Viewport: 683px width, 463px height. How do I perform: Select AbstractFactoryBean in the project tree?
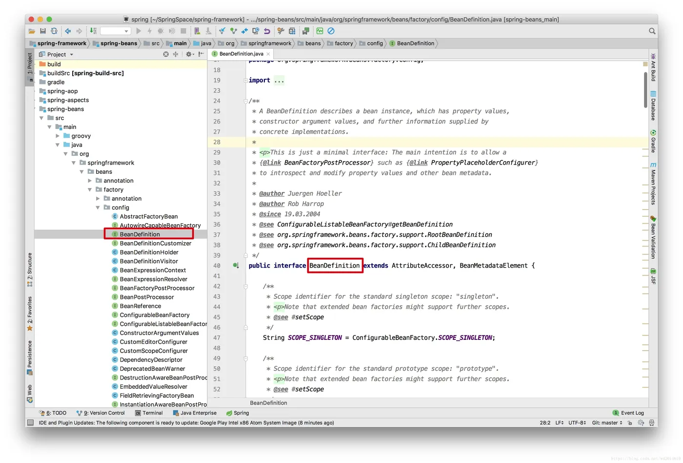[x=149, y=217]
